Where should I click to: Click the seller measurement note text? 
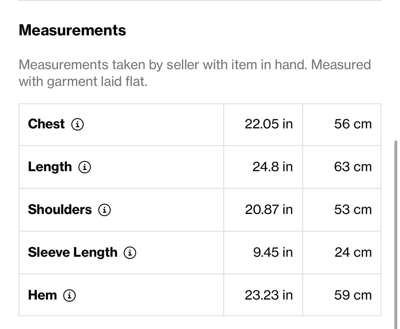point(195,73)
